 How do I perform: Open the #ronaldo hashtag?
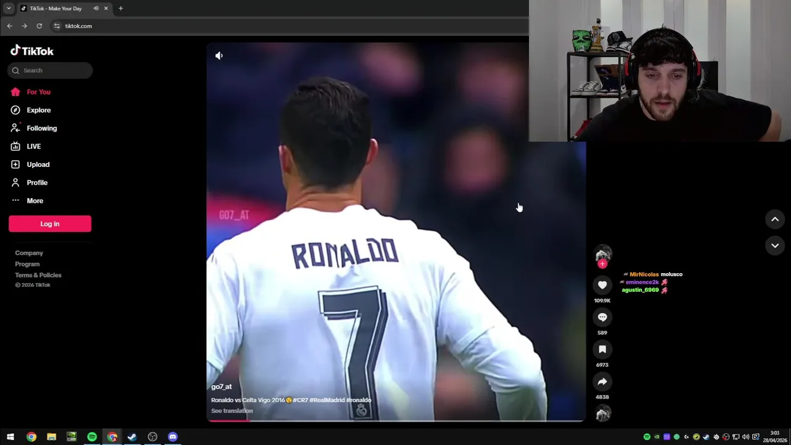(358, 400)
